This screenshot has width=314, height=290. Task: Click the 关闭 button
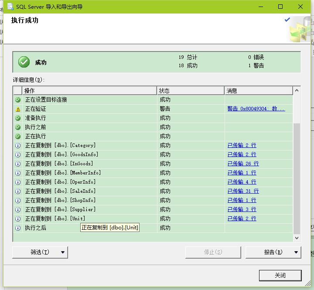click(280, 275)
